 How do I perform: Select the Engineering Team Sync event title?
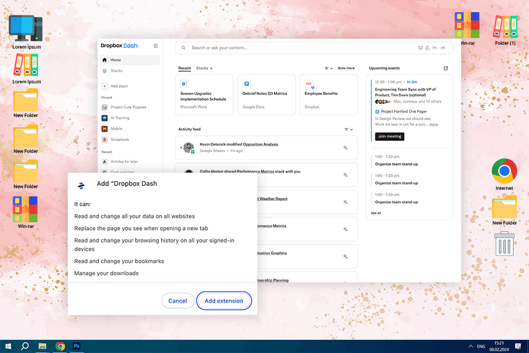click(x=405, y=92)
